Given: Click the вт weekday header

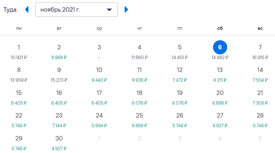Looking at the screenshot, I should (x=59, y=28).
